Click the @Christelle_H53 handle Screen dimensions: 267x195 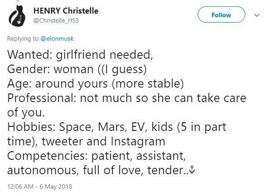coord(56,21)
